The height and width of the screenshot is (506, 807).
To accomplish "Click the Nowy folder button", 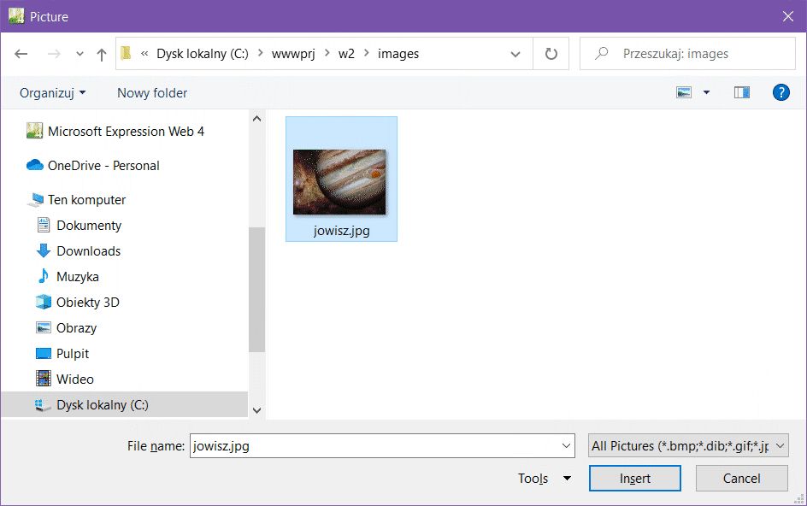I will [152, 93].
